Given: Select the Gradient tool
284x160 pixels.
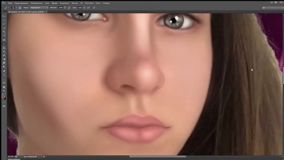Looking at the screenshot, I should [x=4, y=59].
